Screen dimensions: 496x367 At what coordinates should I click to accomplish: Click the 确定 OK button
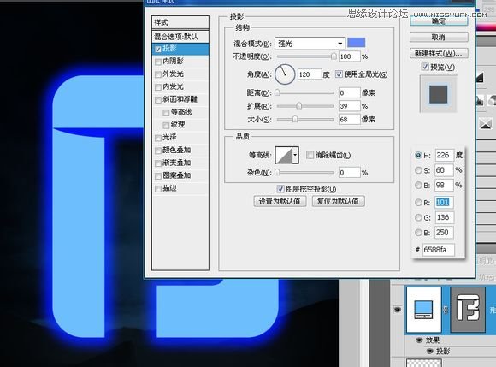pyautogui.click(x=439, y=21)
